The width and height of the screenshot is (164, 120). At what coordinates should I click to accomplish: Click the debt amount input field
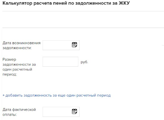60,62
